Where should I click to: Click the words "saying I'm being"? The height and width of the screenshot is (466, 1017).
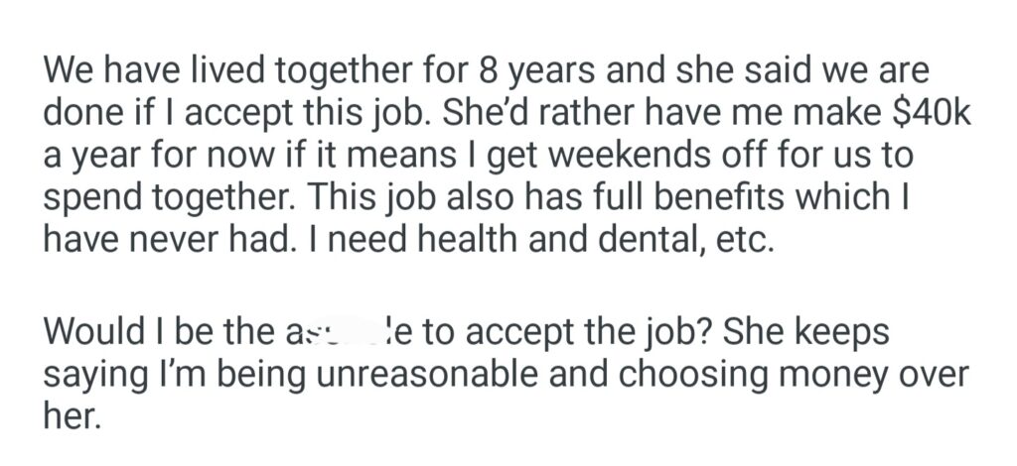(171, 377)
